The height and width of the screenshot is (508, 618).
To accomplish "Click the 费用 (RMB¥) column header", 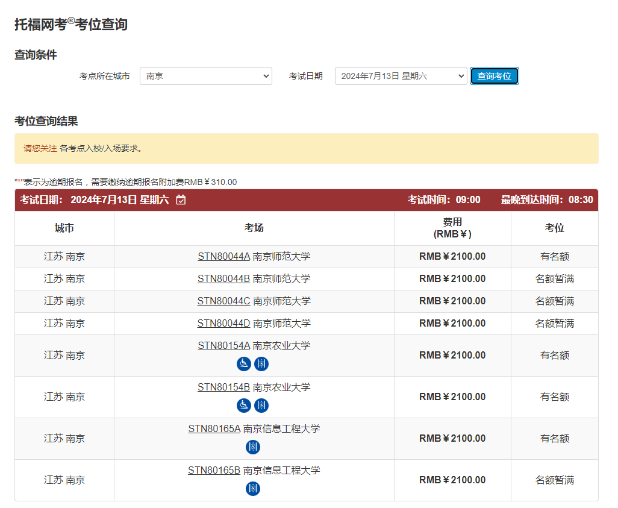I will (452, 228).
